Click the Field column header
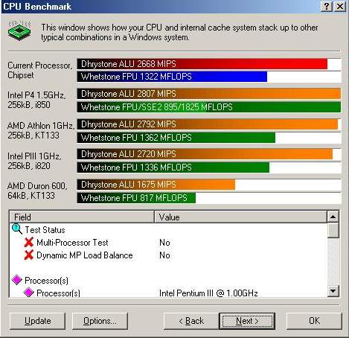This screenshot has width=349, height=338. click(82, 217)
